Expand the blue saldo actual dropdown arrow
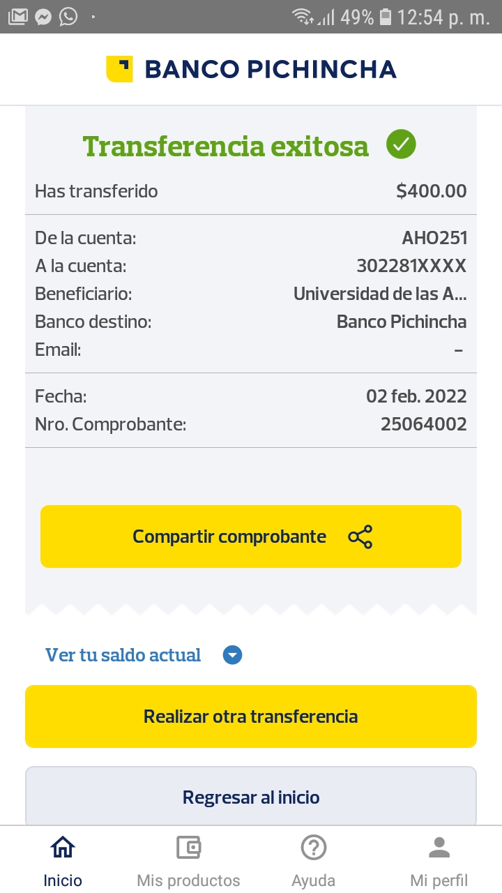This screenshot has height=893, width=502. 232,655
